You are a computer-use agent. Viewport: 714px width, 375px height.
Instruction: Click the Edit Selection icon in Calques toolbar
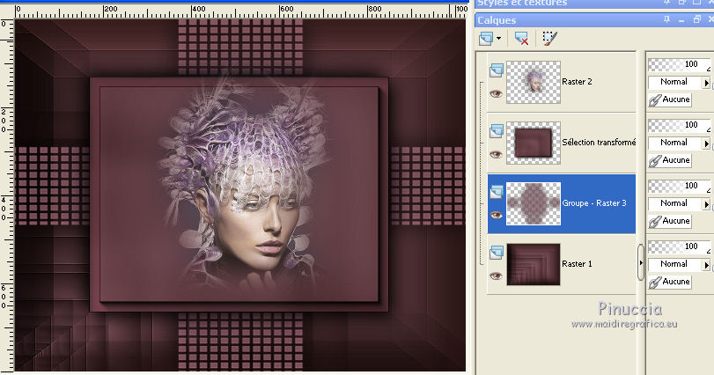549,38
